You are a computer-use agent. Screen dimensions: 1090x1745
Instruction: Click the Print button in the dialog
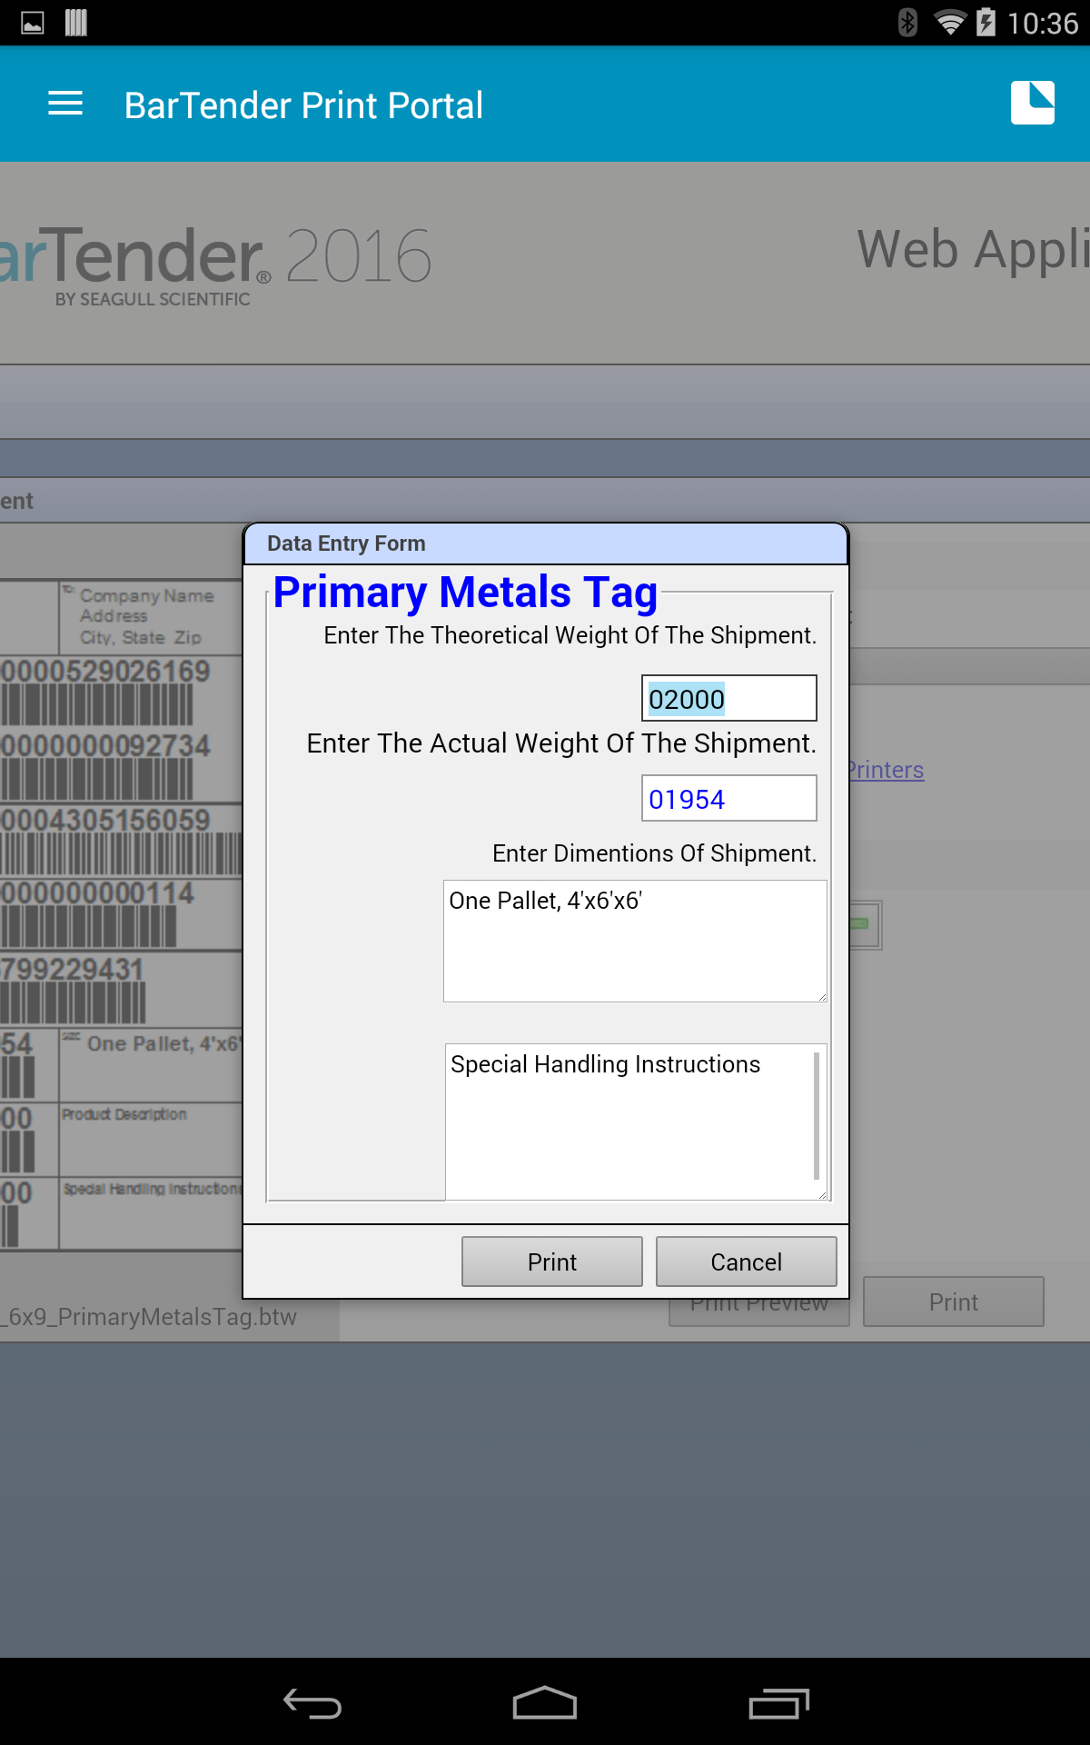552,1261
